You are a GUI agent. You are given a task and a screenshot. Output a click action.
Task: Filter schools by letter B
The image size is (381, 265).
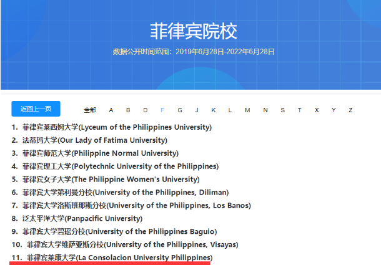[128, 110]
